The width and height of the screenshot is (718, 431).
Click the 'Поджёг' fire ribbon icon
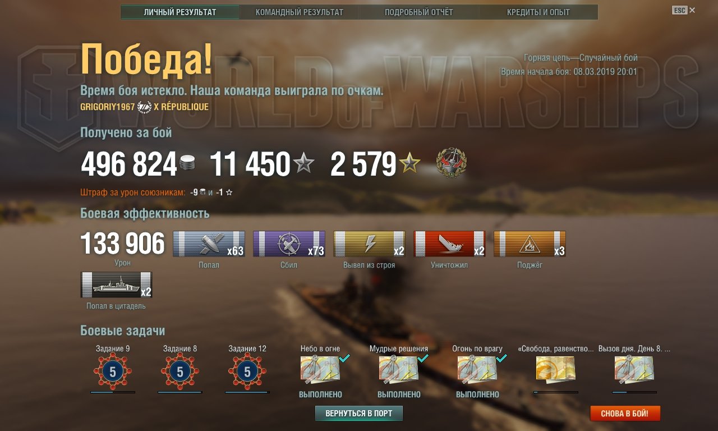point(530,244)
